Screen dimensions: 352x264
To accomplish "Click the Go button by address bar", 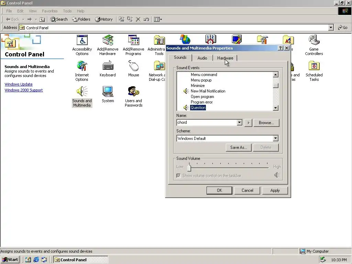I will pos(343,27).
